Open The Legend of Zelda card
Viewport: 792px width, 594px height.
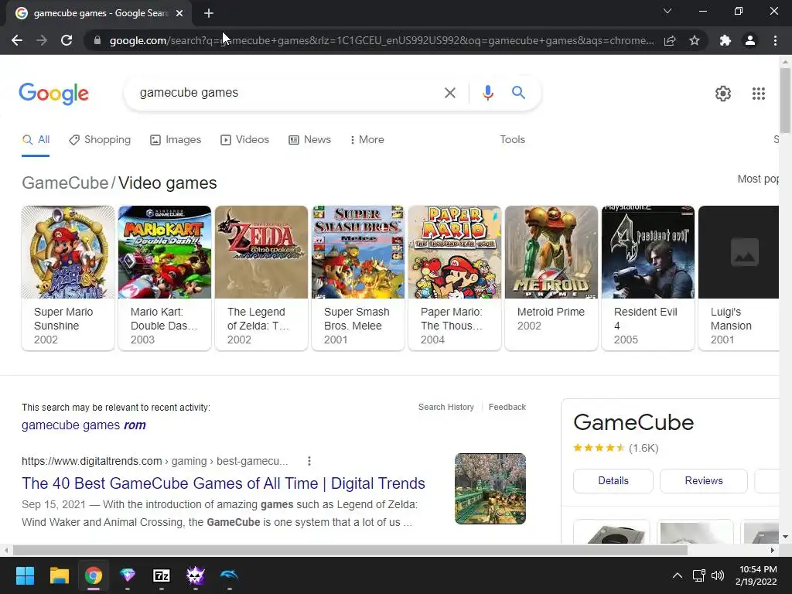[x=261, y=278]
